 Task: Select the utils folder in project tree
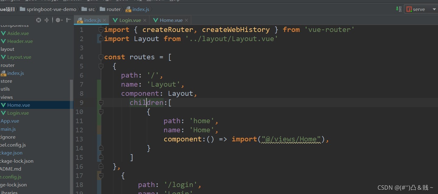[5, 89]
